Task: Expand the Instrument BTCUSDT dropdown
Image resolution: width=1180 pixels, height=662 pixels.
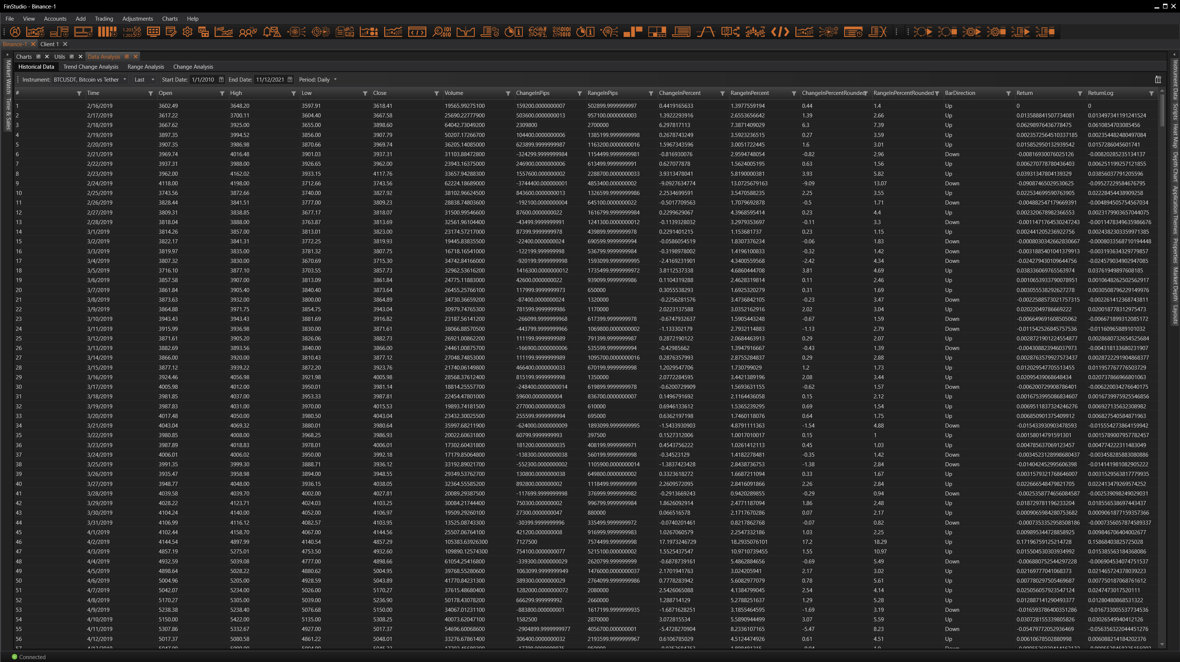Action: point(125,80)
